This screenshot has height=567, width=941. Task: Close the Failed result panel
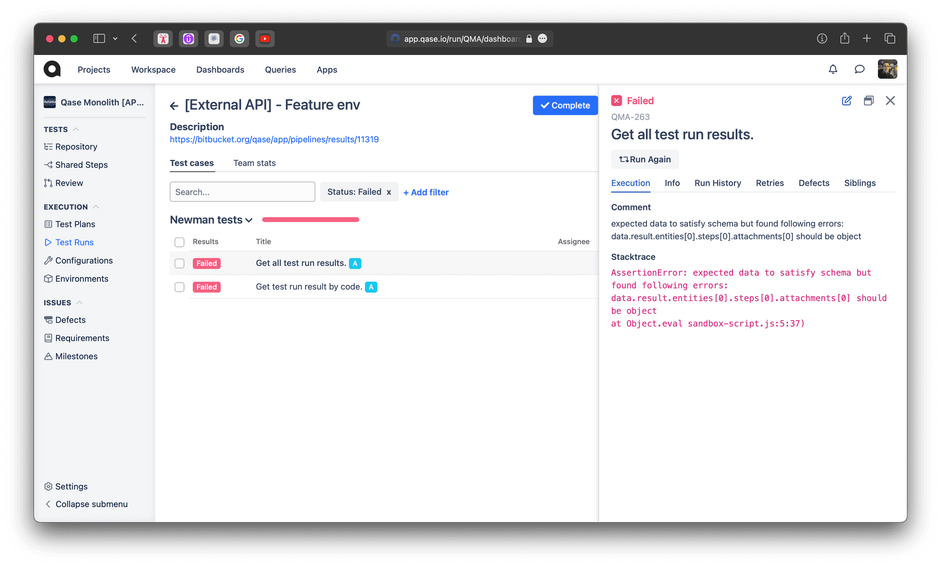point(890,101)
